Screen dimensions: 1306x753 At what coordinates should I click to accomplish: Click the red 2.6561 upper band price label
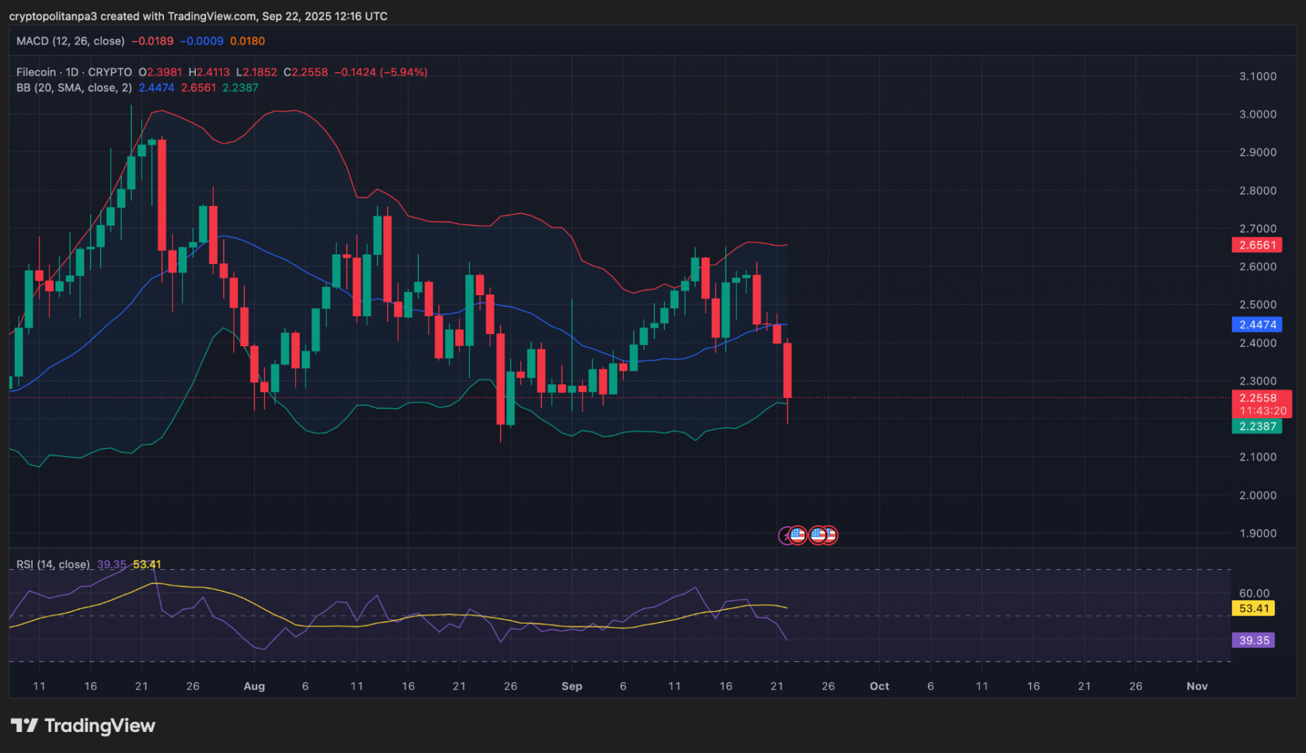(1256, 245)
